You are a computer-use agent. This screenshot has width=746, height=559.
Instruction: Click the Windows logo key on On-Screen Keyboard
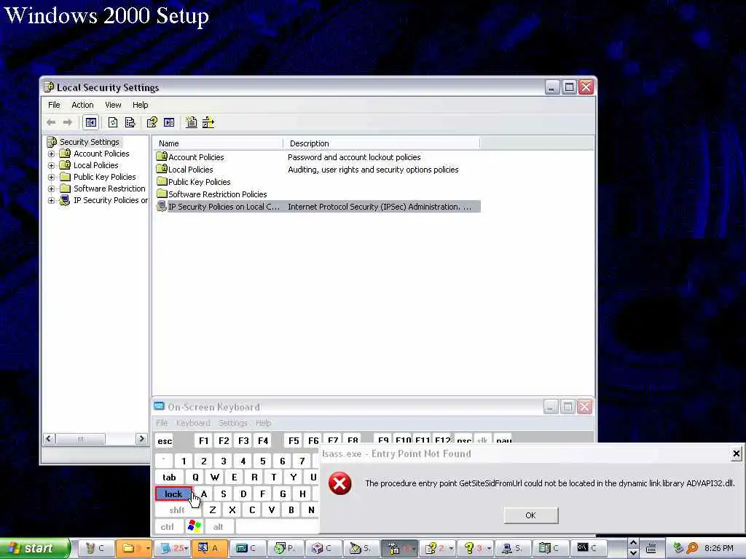click(195, 526)
